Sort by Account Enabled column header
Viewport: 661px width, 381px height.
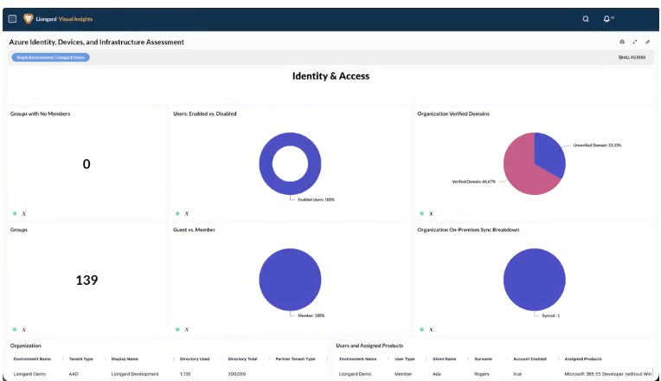coord(529,359)
